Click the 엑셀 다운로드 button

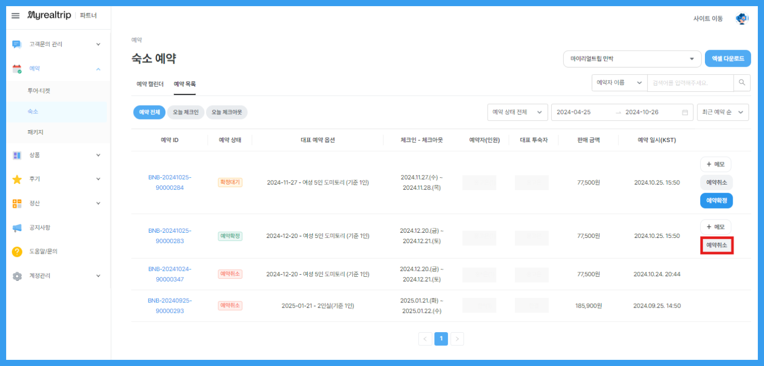click(728, 58)
